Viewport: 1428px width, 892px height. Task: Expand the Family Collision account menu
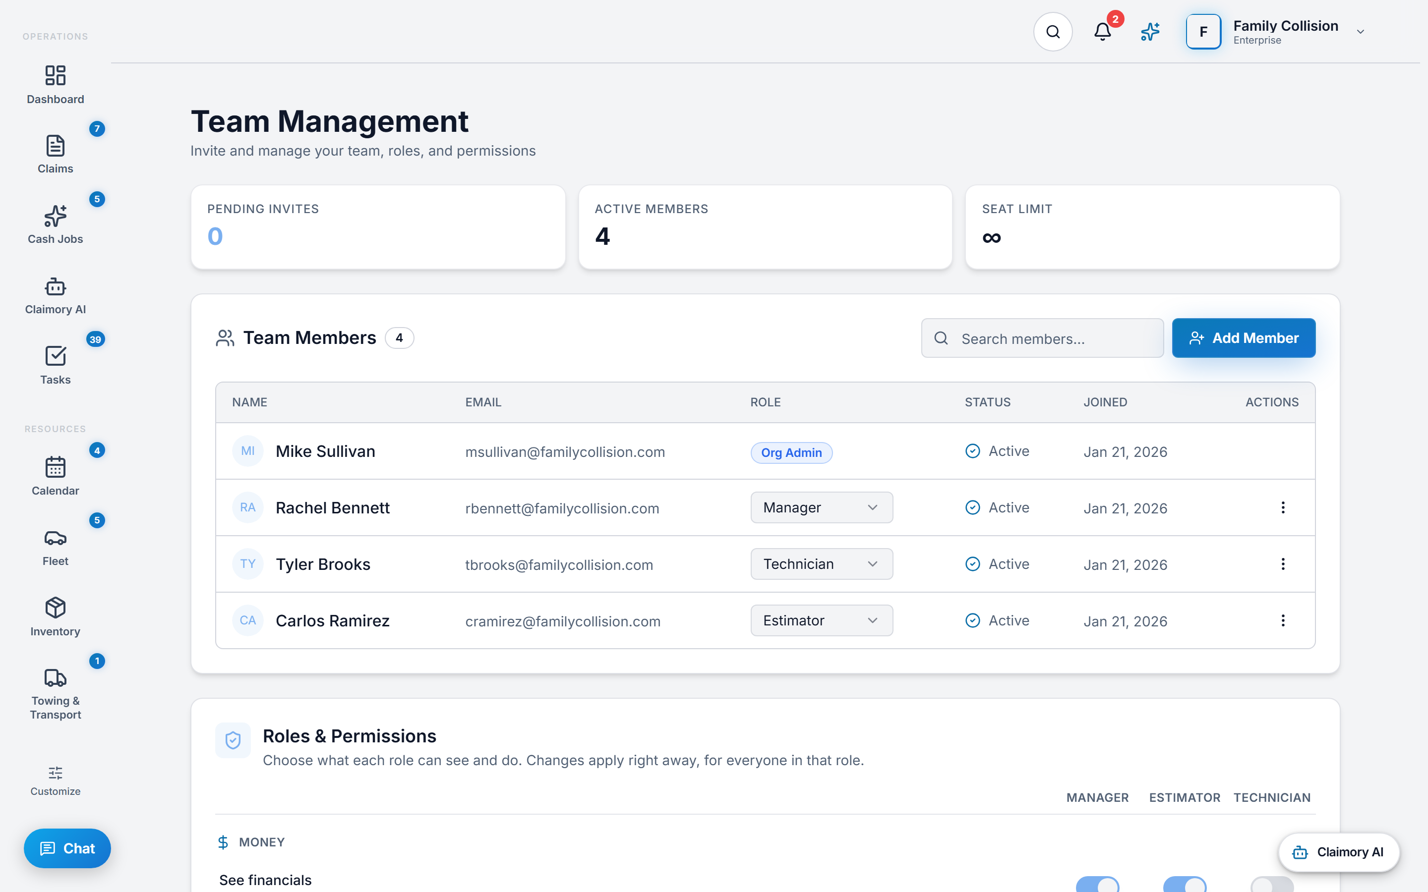pos(1361,32)
